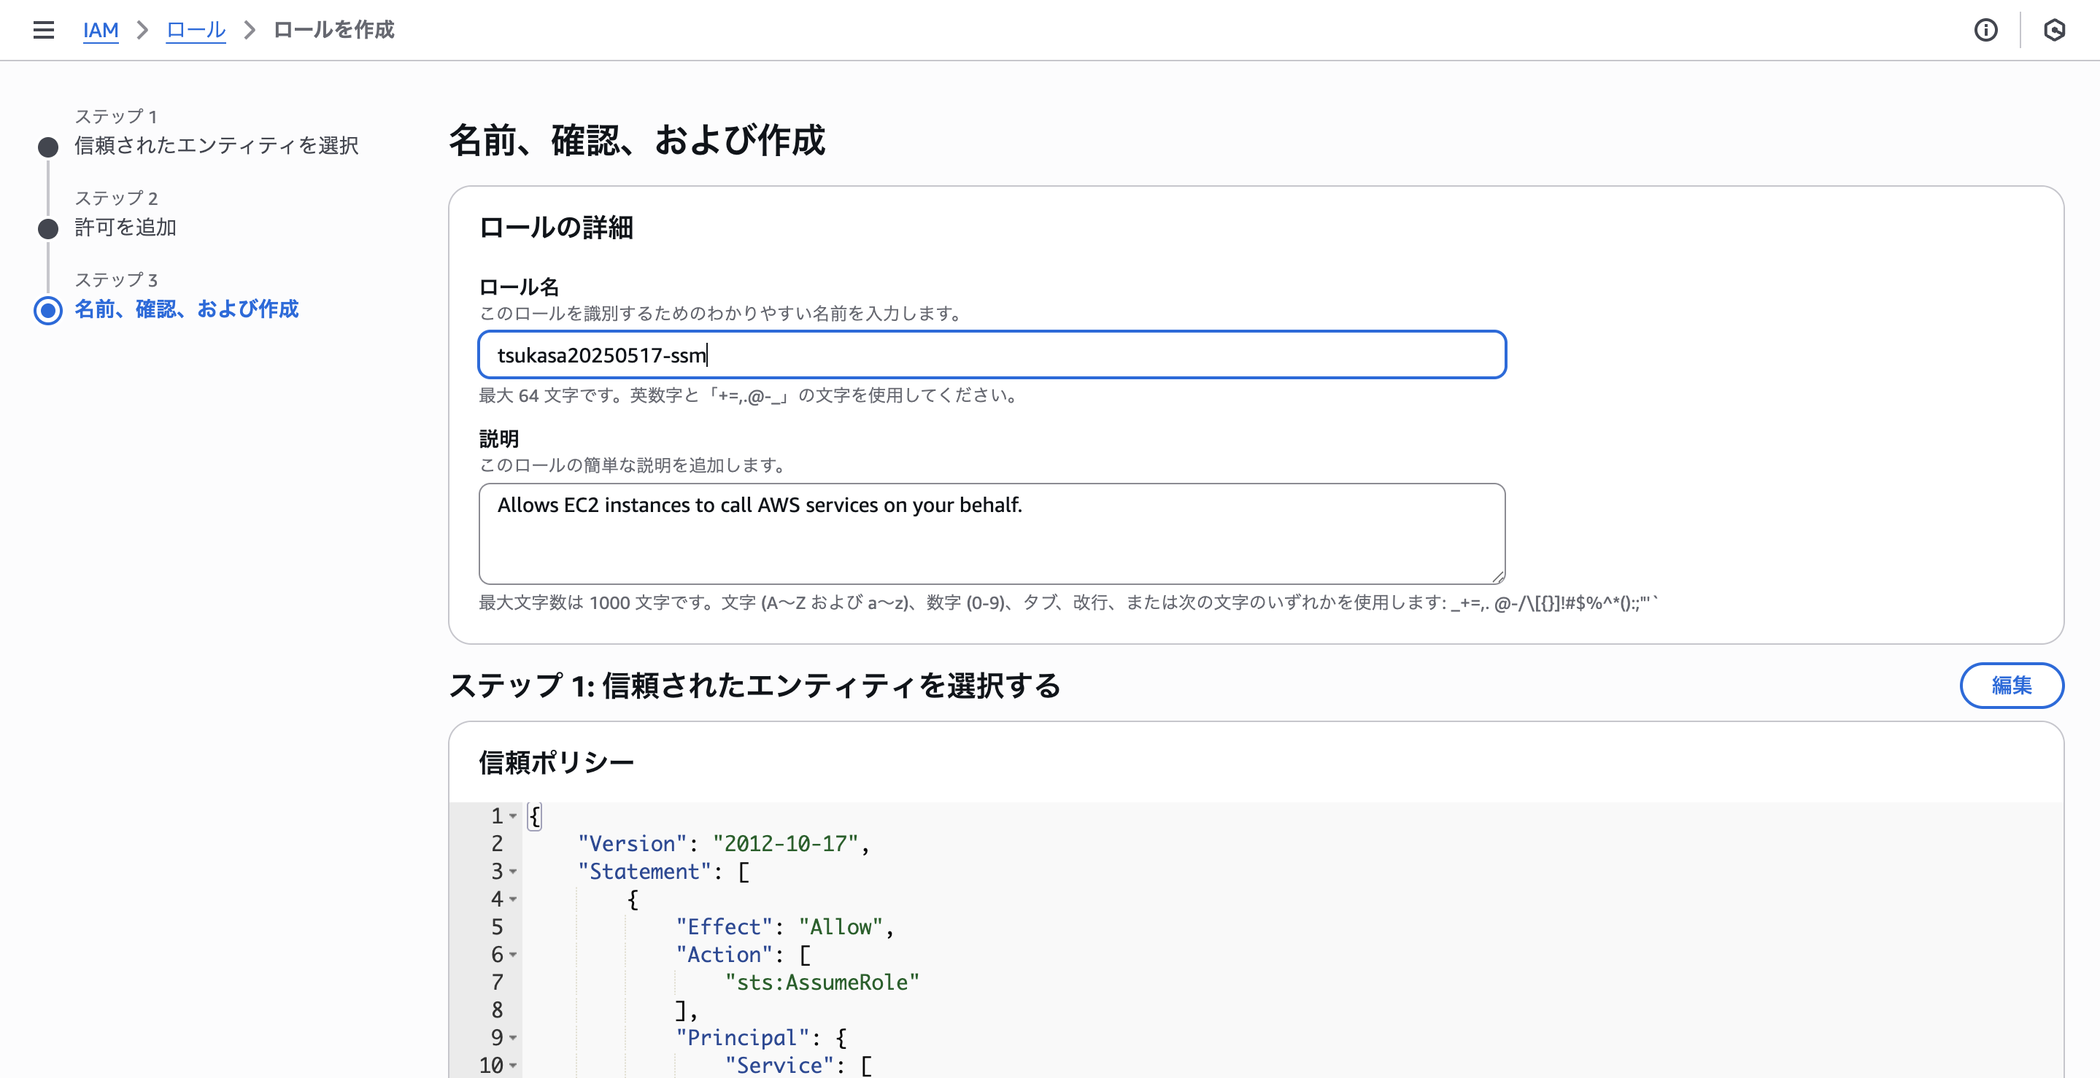
Task: Collapse the Service array on line 10
Action: coord(513,1066)
